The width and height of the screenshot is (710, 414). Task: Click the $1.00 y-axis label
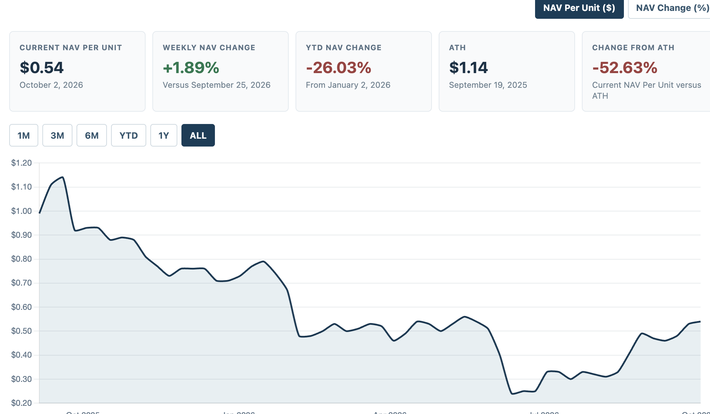pyautogui.click(x=22, y=211)
